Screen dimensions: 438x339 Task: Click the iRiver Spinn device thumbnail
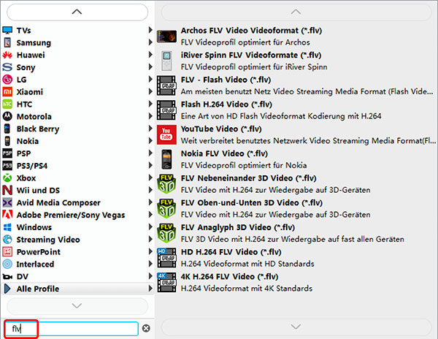[x=166, y=61]
